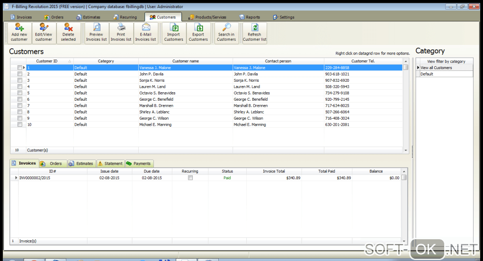This screenshot has width=483, height=261.
Task: Click Refresh Customer list icon
Action: [x=254, y=33]
